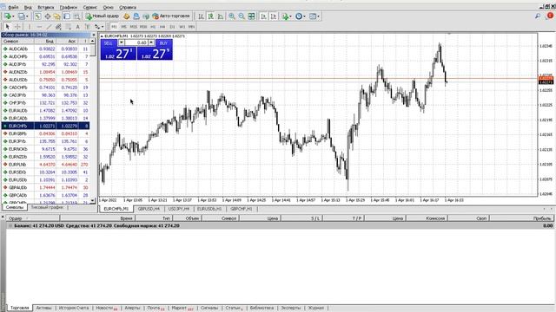Toggle the M15 timeframe button
The width and height of the screenshot is (556, 312).
click(134, 27)
